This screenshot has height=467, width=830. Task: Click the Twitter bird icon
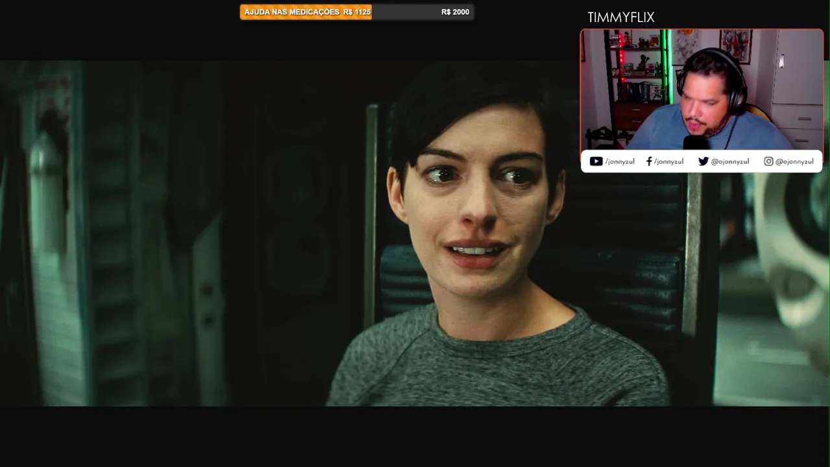click(703, 162)
